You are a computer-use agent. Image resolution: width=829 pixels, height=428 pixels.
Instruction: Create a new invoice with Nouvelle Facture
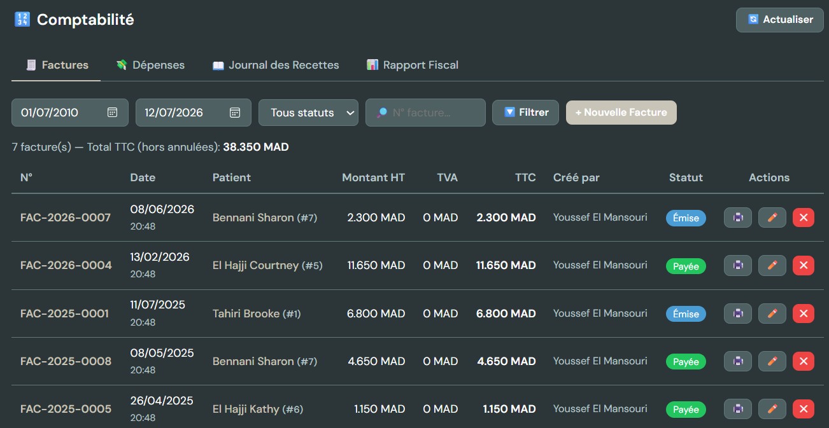(621, 113)
